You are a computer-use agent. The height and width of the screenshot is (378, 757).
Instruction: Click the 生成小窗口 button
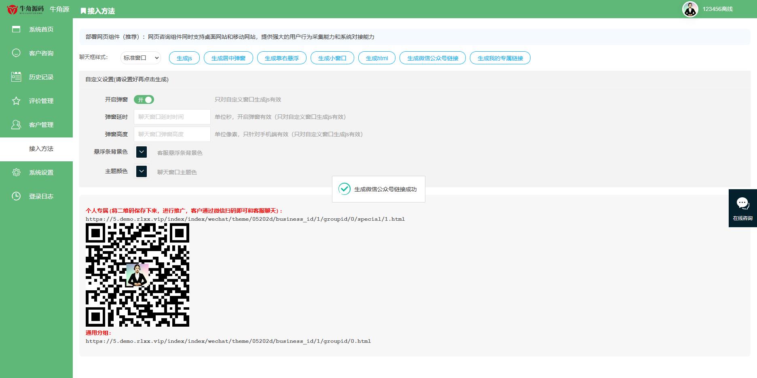[332, 58]
